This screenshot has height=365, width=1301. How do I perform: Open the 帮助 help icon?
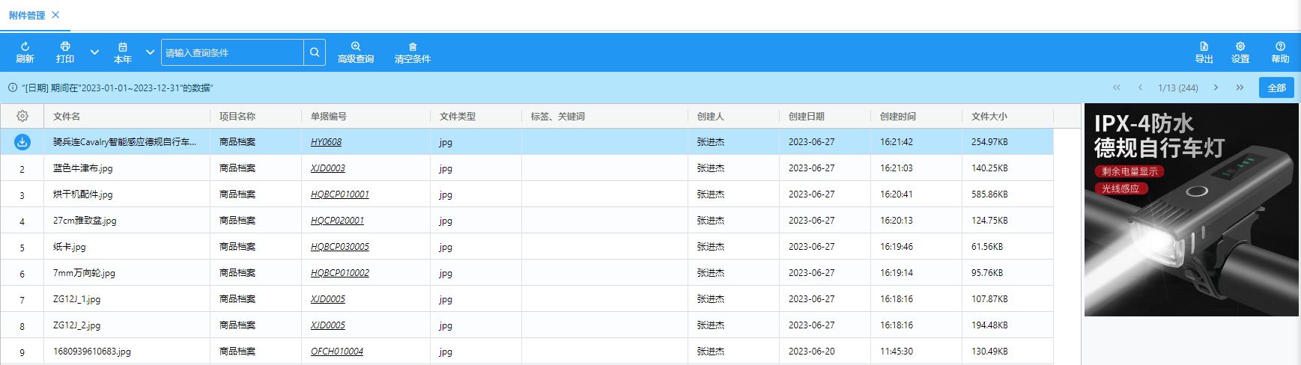[x=1280, y=46]
